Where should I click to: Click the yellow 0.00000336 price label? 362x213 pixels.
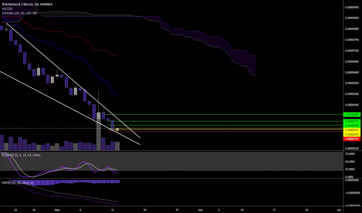coord(352,134)
